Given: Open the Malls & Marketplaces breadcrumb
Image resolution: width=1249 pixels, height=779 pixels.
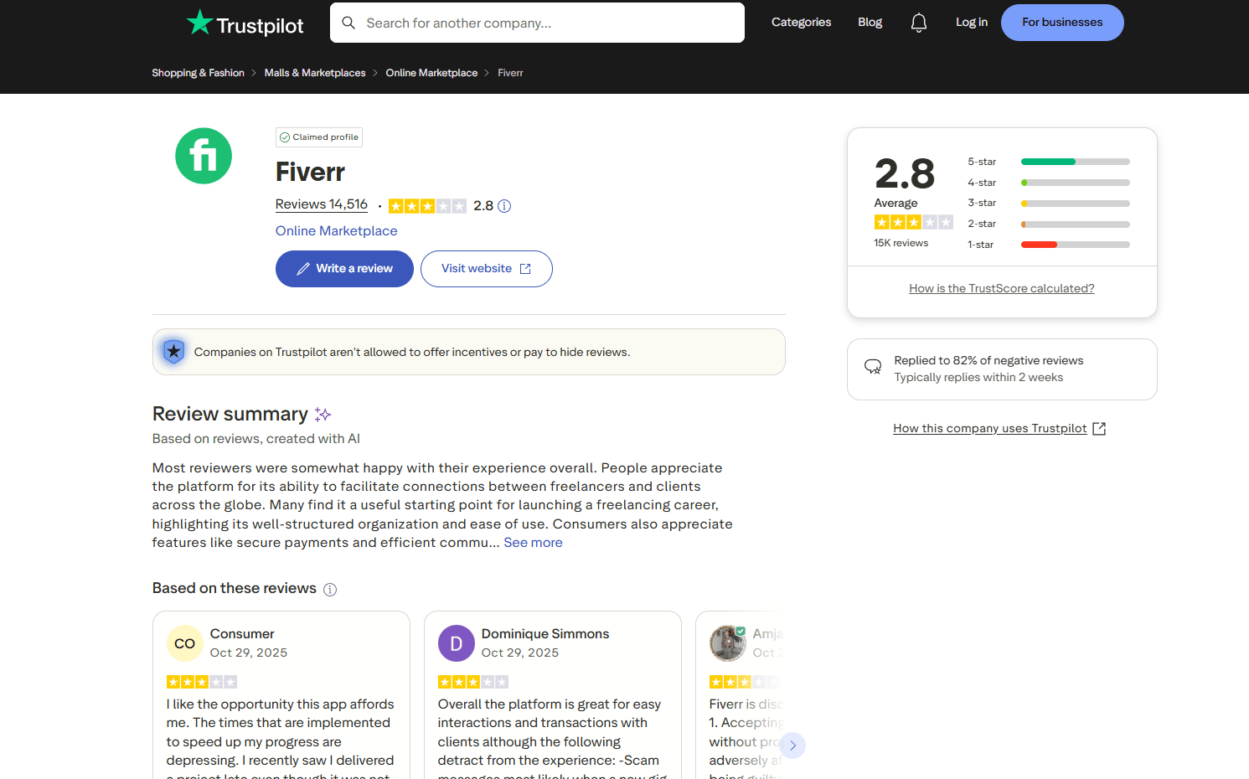Looking at the screenshot, I should 315,73.
